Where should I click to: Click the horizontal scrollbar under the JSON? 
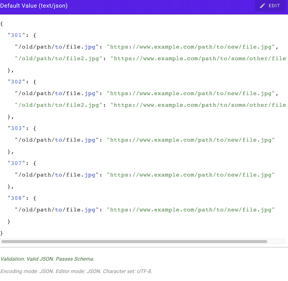[134, 241]
